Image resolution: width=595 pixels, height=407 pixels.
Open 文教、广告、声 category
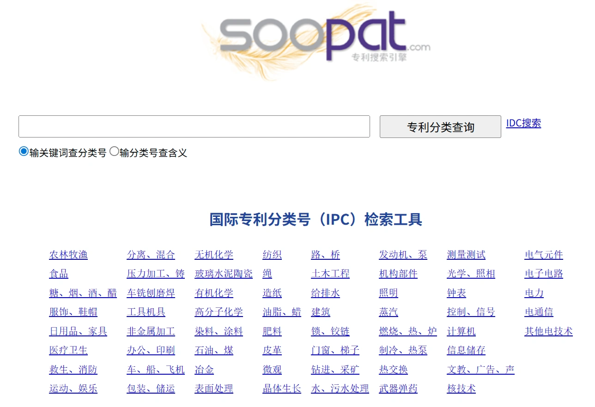coord(481,370)
